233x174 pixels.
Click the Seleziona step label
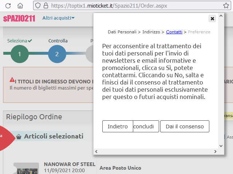pos(17,41)
